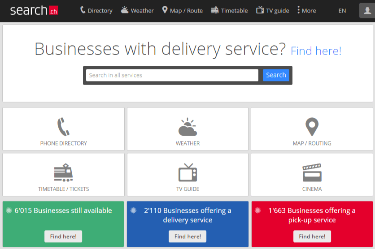Click Find here! in blue delivery card
Viewport: 375px width, 249px height.
coord(187,236)
